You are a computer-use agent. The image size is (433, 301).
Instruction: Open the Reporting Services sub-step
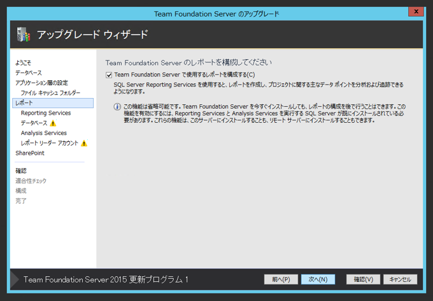[x=46, y=113]
